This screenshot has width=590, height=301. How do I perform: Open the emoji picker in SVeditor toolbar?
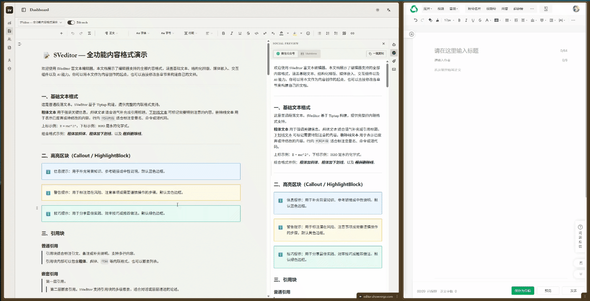(x=308, y=33)
